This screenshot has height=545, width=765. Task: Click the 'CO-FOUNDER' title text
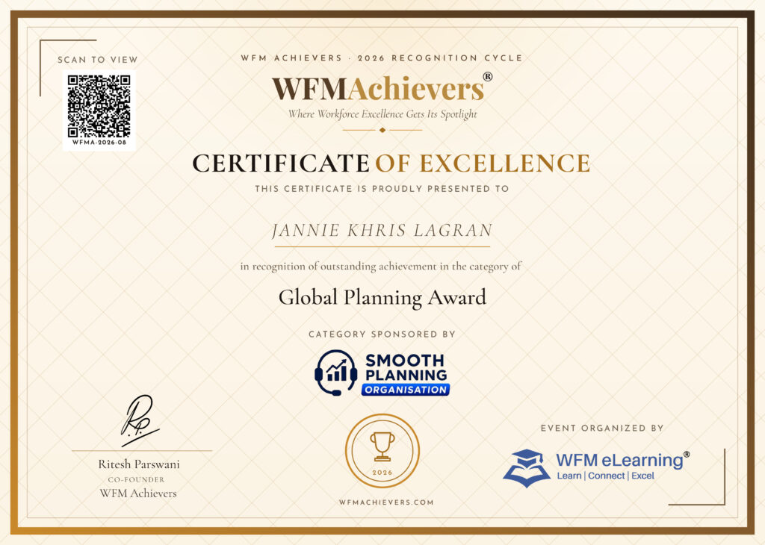pyautogui.click(x=136, y=480)
